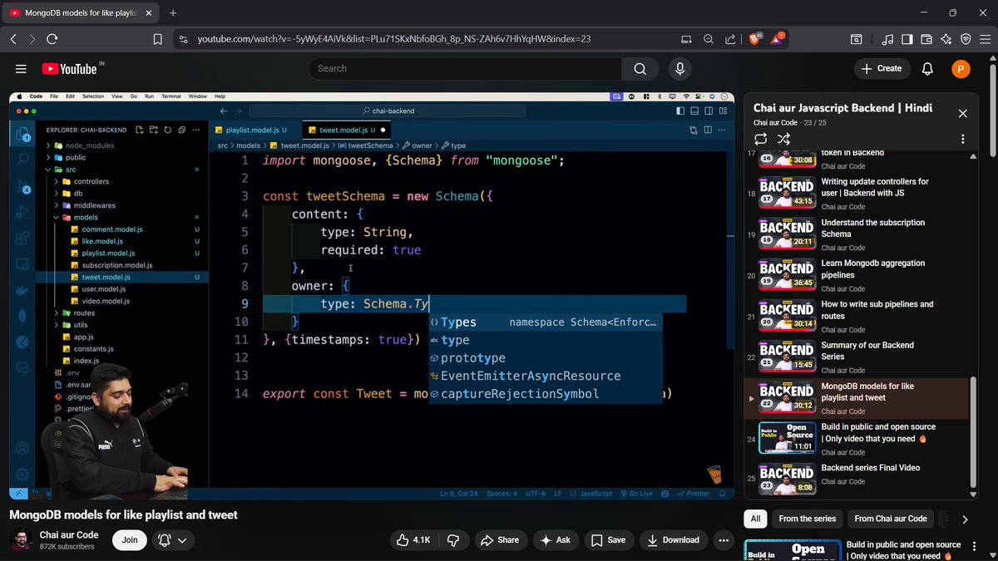Open site settings icon beside the URL

(183, 39)
